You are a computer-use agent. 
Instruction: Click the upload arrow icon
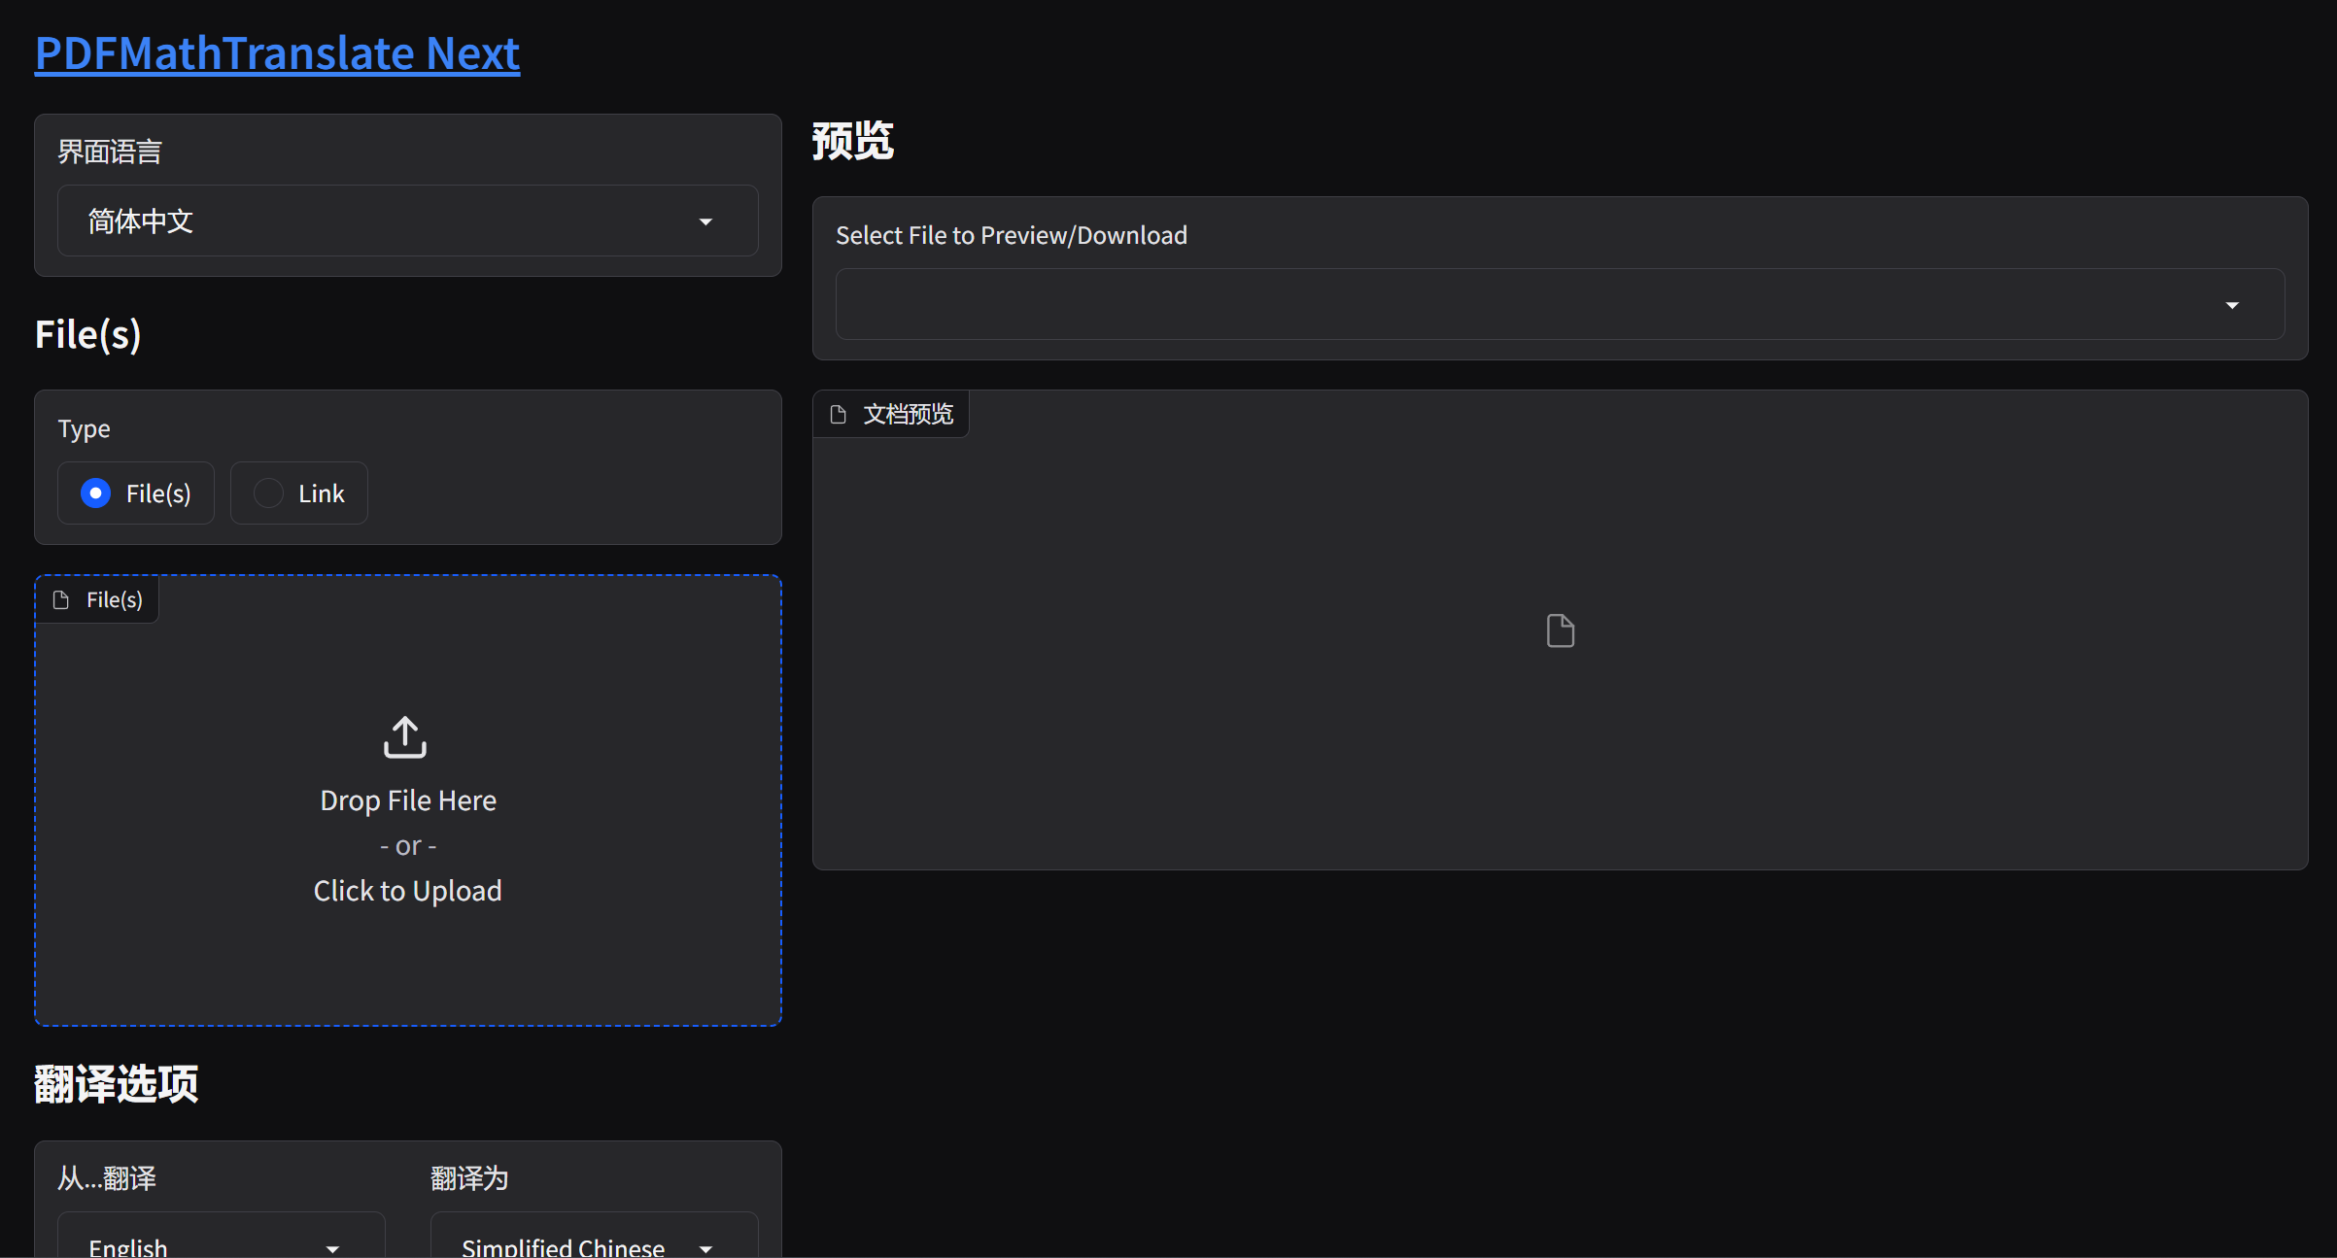[405, 737]
